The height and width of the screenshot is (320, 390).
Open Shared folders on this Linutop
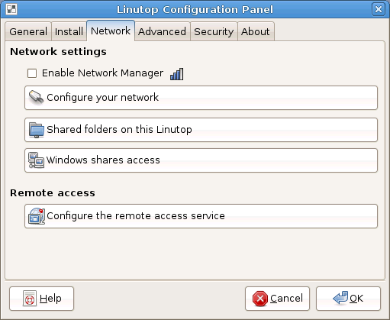click(x=201, y=130)
